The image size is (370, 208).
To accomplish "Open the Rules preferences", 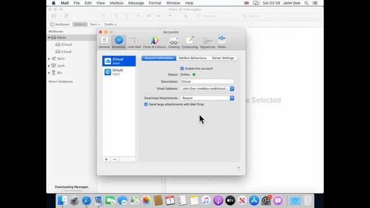I will click(222, 42).
